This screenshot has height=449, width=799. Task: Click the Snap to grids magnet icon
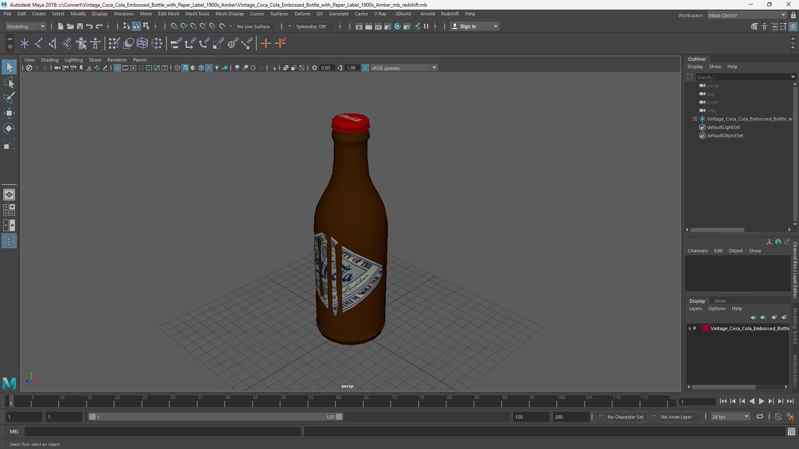(x=174, y=26)
